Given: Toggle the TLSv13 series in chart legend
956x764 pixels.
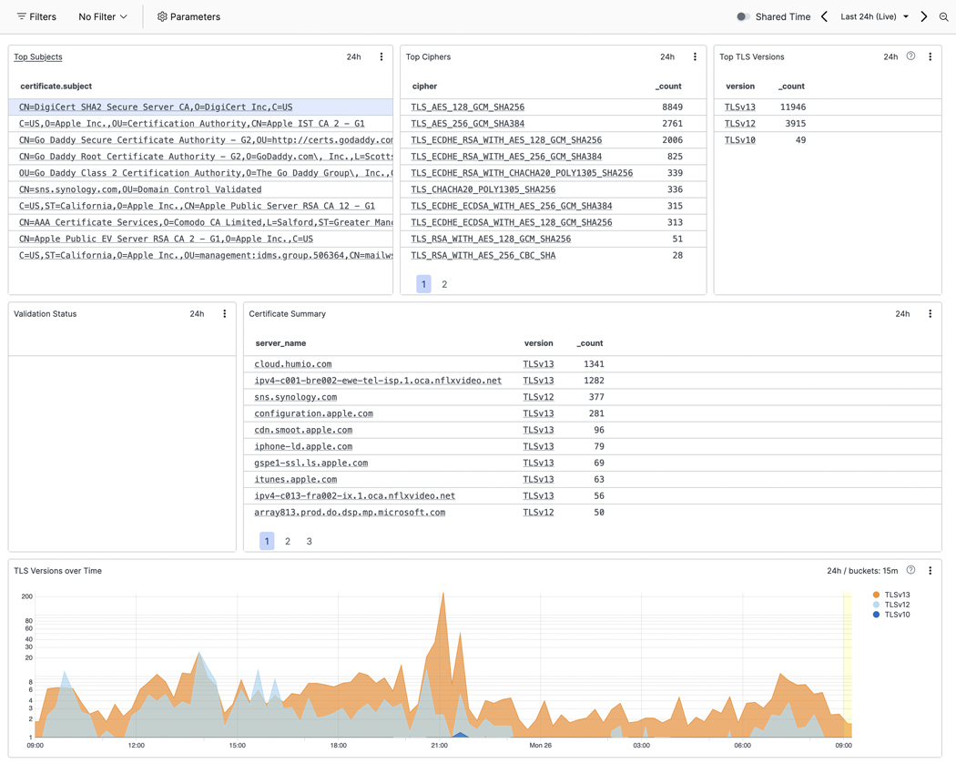Looking at the screenshot, I should [891, 595].
